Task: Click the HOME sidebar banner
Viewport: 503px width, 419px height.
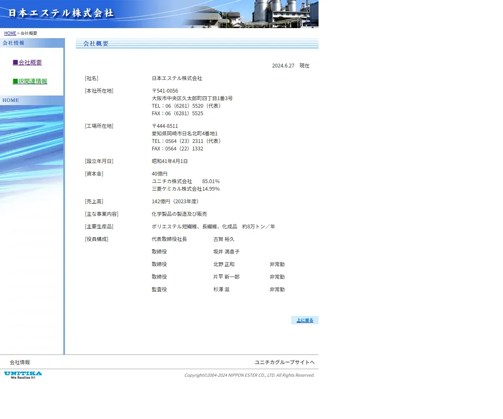Action: 32,101
